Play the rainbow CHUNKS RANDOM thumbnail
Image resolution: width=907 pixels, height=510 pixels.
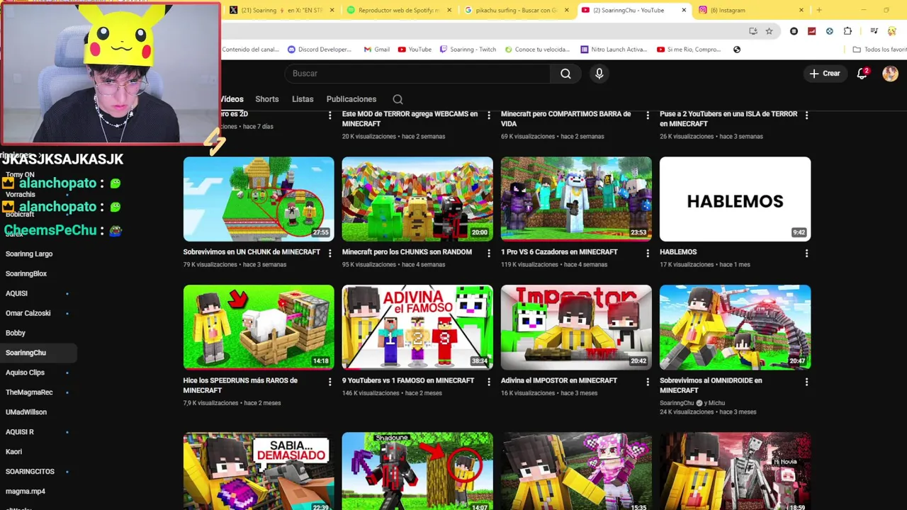coord(417,199)
